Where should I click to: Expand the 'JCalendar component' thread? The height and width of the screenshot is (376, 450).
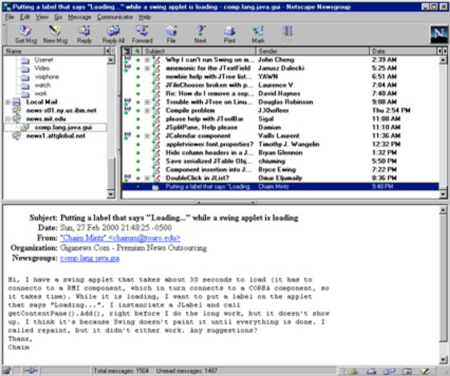(x=147, y=136)
